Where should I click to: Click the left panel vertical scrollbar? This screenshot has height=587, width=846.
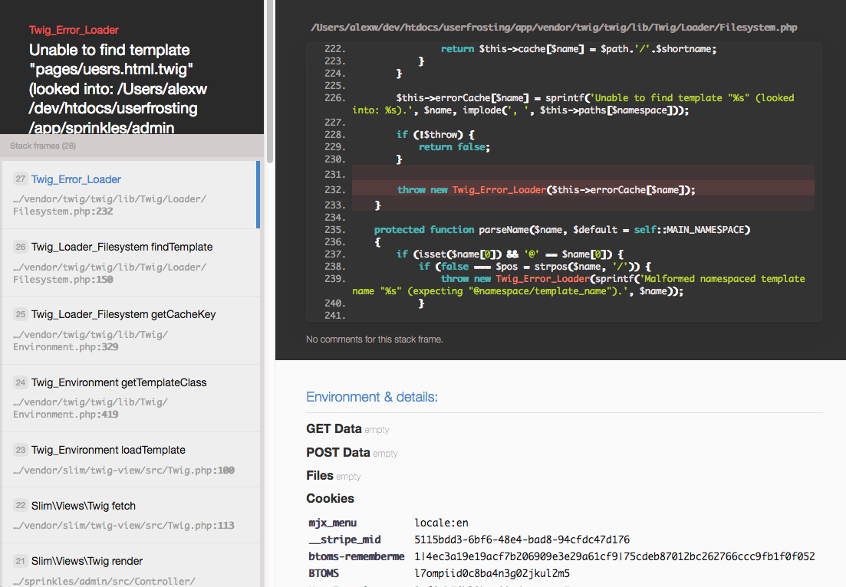(x=270, y=81)
